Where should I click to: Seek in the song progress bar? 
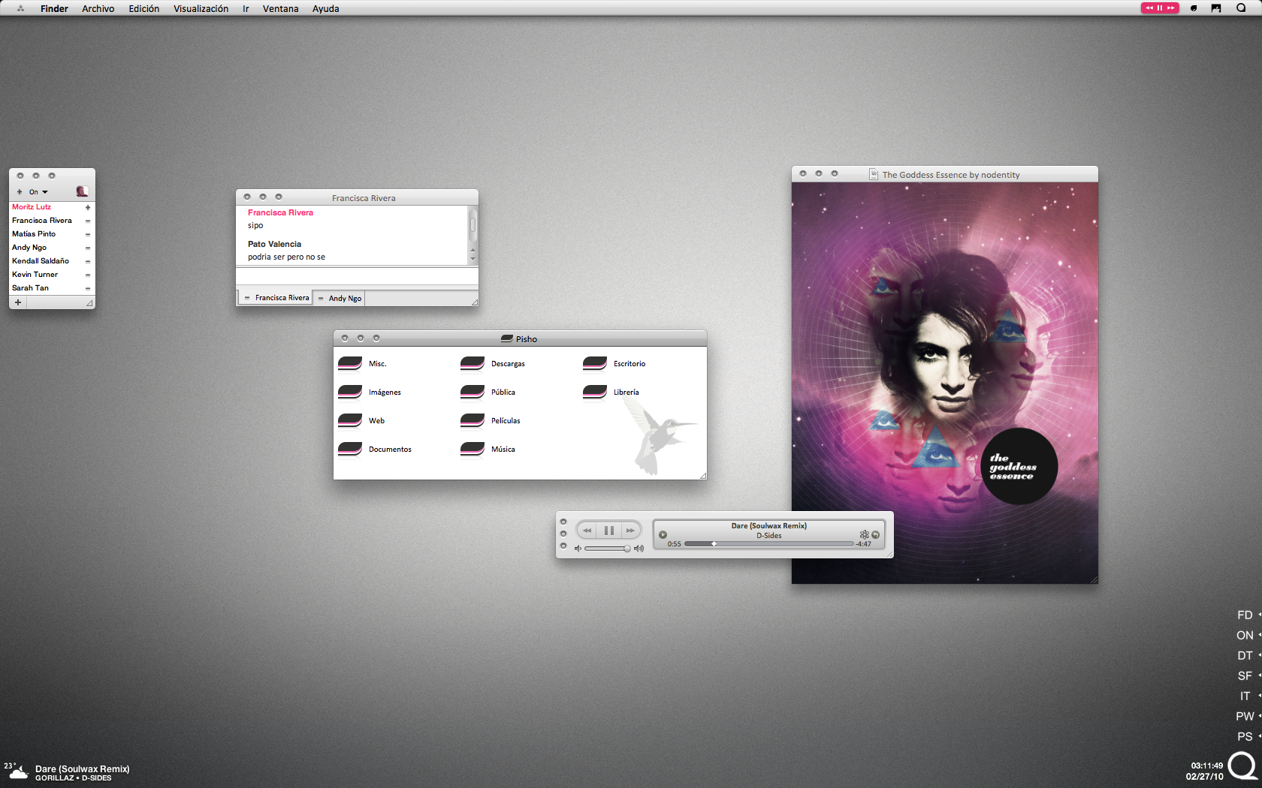(x=768, y=543)
